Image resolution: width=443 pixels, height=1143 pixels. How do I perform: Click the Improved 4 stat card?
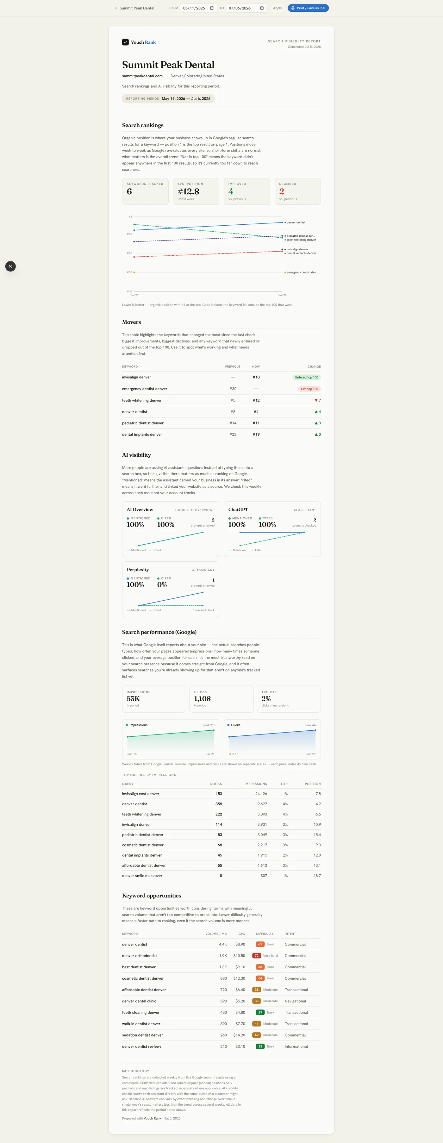pos(247,191)
